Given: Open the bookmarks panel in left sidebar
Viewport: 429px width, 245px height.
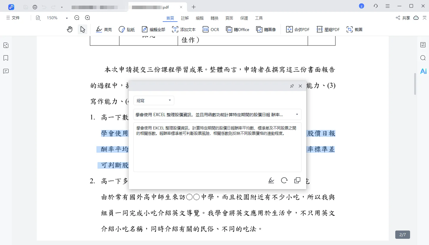Looking at the screenshot, I should tap(6, 58).
